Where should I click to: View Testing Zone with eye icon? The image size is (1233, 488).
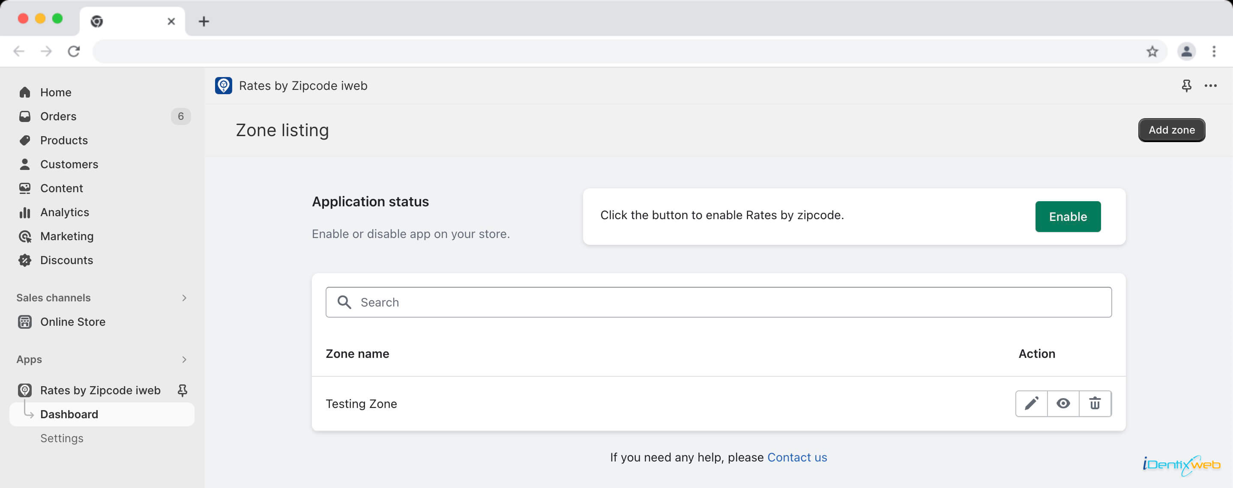(x=1063, y=404)
